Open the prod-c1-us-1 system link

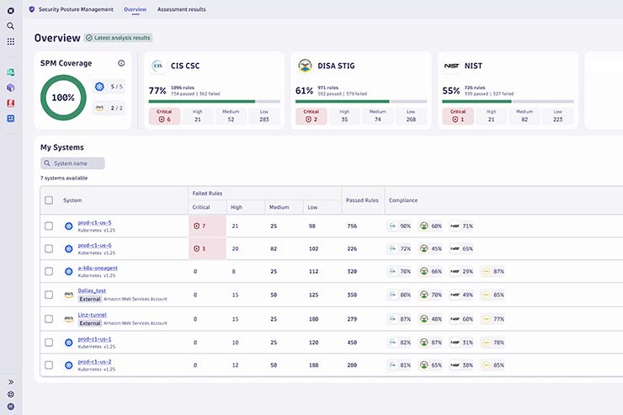(x=94, y=338)
